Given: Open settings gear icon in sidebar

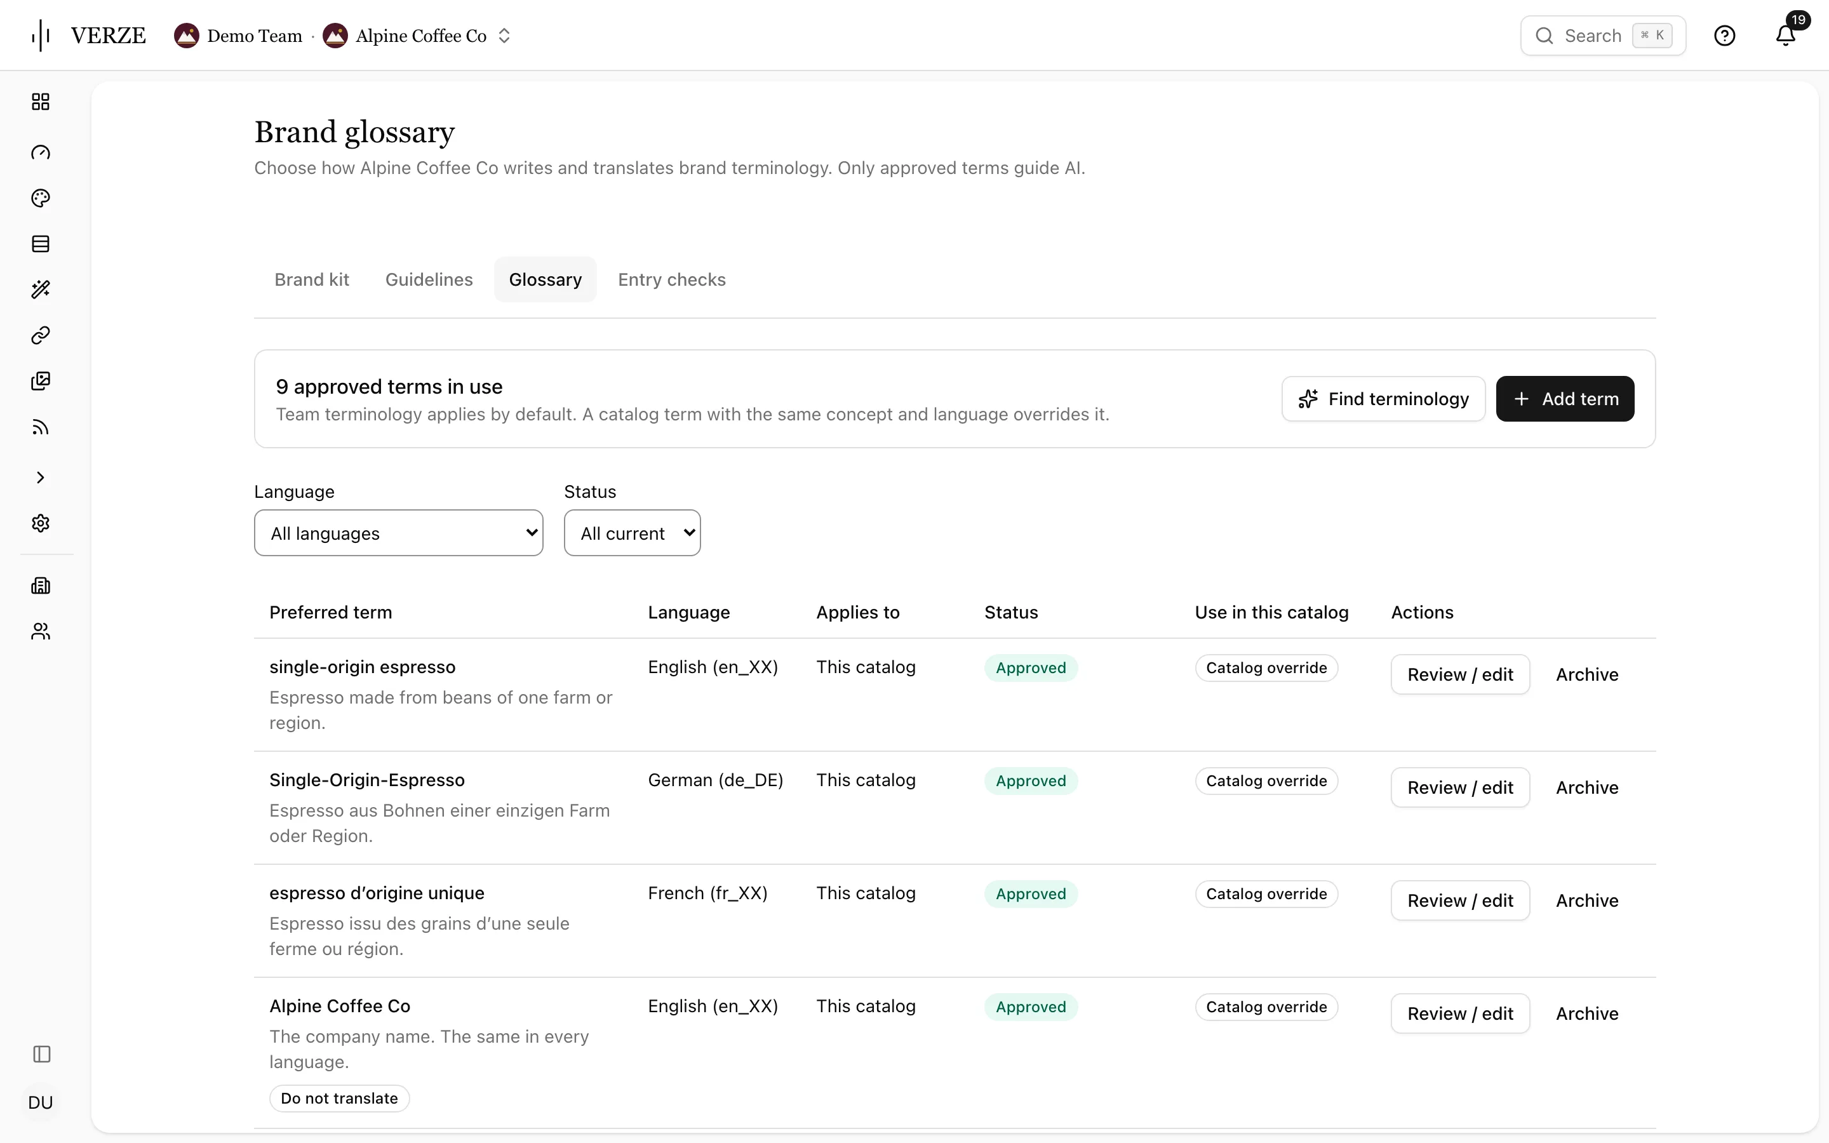Looking at the screenshot, I should pos(41,523).
